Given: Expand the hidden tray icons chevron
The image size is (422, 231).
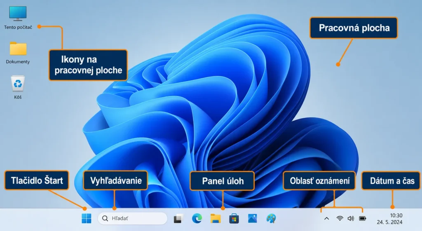Looking at the screenshot, I should (326, 218).
